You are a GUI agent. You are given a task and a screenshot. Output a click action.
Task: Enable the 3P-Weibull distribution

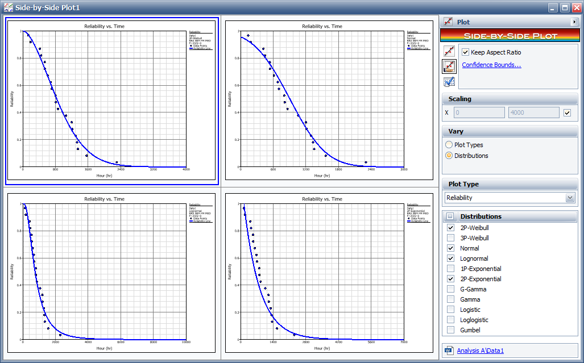450,238
